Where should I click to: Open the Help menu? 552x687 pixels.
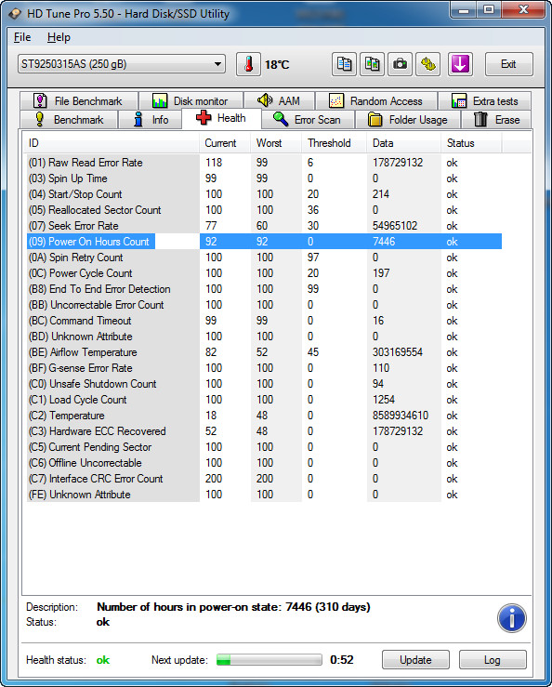pyautogui.click(x=59, y=37)
